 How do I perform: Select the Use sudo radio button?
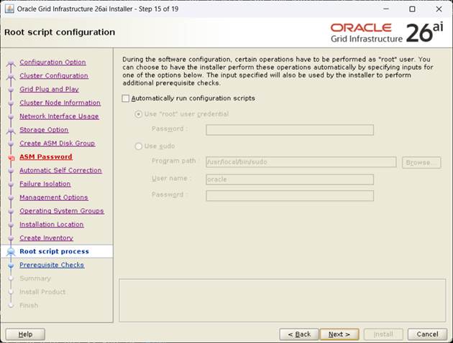point(138,146)
